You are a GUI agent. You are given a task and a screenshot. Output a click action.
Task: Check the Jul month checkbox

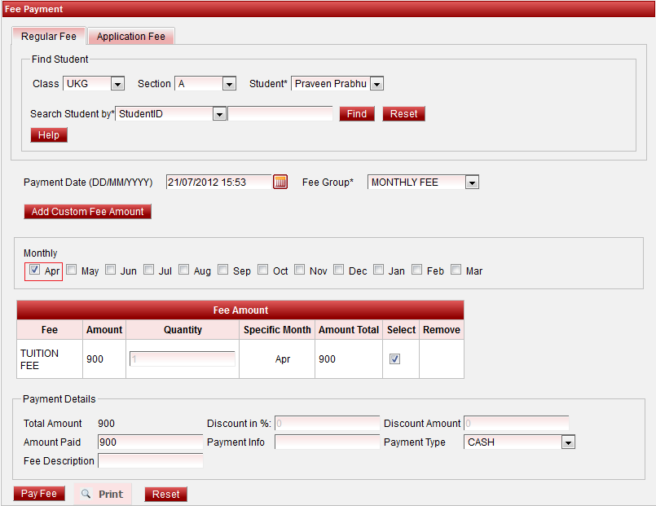149,270
